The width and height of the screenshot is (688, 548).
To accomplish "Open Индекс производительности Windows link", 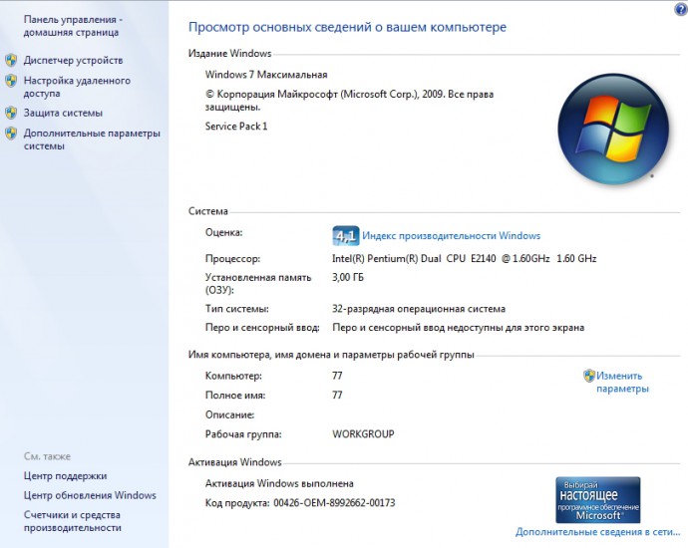I will click(451, 236).
